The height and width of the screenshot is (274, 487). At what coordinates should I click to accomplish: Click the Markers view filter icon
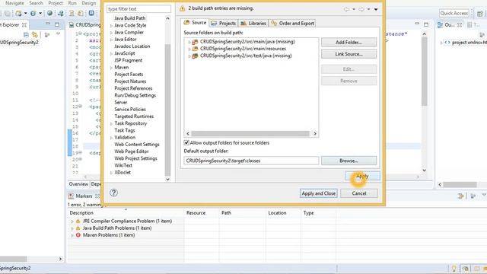[460, 196]
